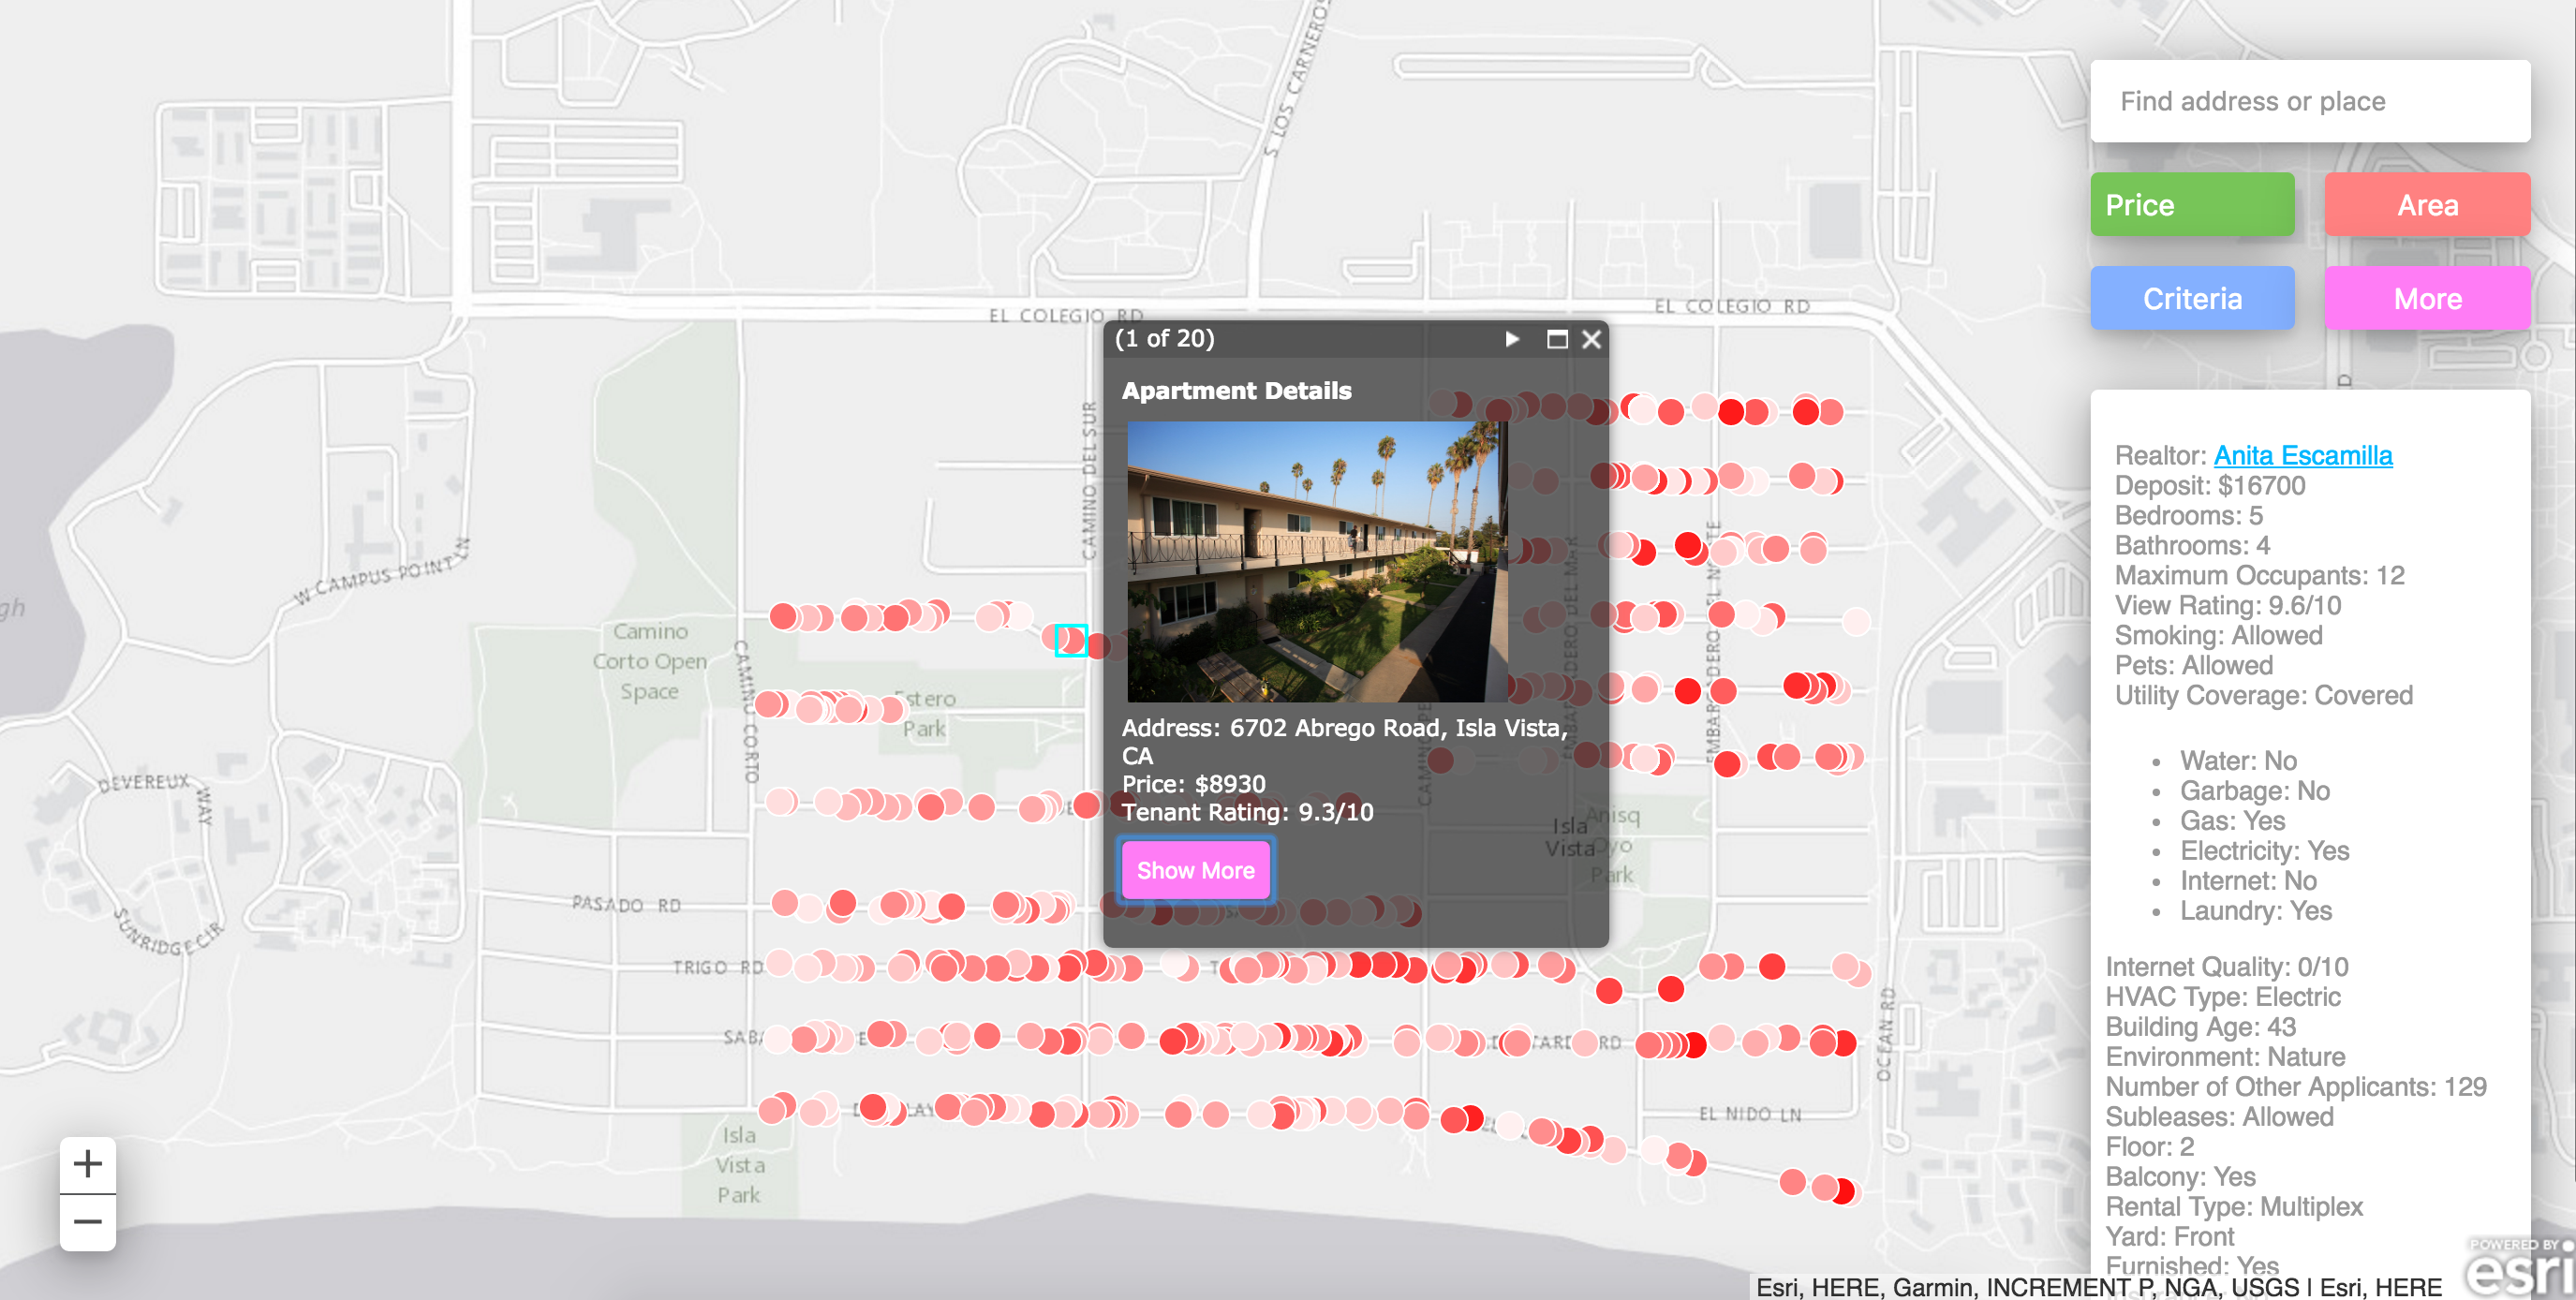Click the Camino Corto Open Space label
Image resolution: width=2576 pixels, height=1300 pixels.
tap(649, 661)
